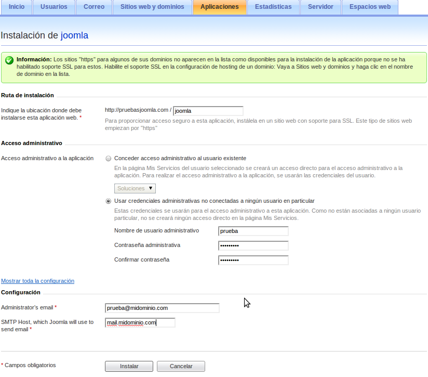Open the Soluciones user dropdown
This screenshot has width=428, height=377.
(135, 188)
